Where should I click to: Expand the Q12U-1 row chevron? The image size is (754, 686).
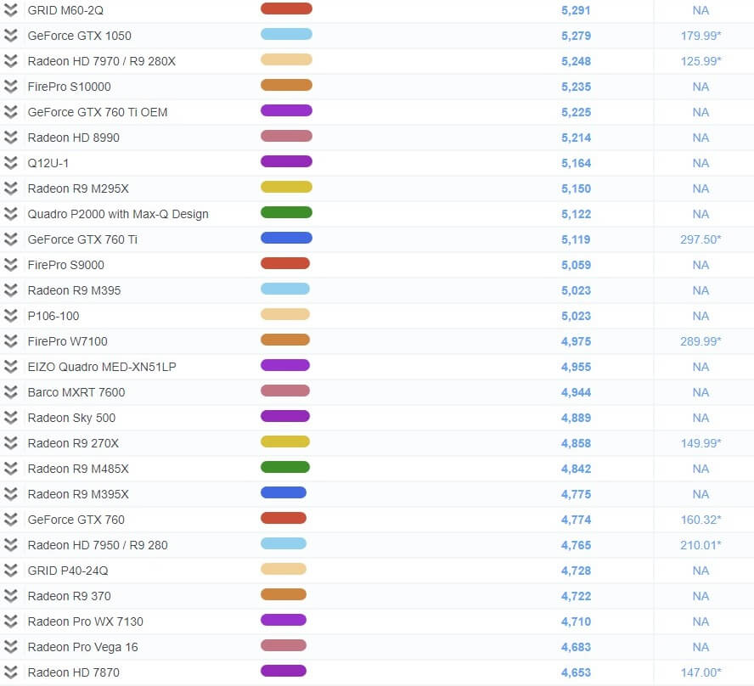click(10, 163)
